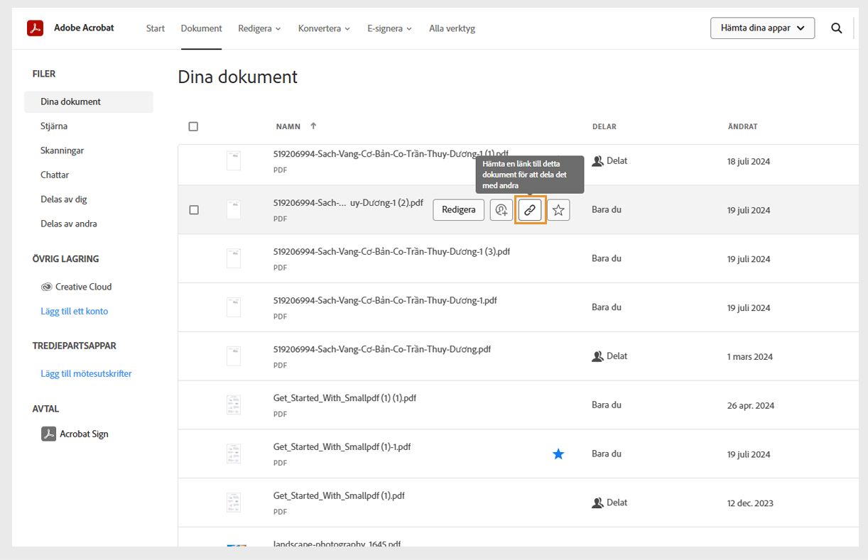Open the E-signera dropdown menu
868x560 pixels.
(x=389, y=28)
